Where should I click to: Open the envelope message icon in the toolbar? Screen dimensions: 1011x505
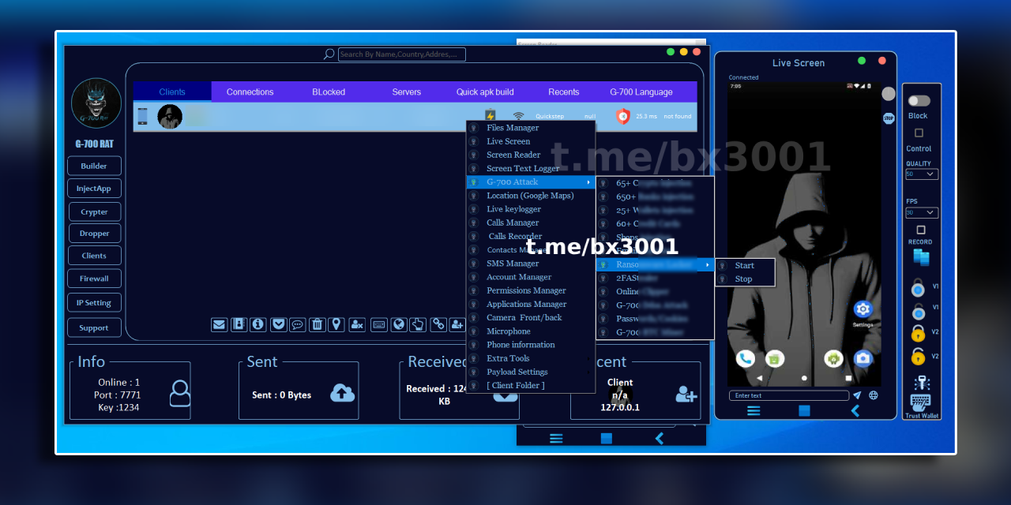(219, 324)
